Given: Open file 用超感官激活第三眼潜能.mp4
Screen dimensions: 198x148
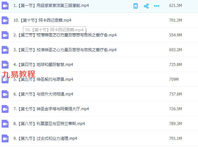Looking at the screenshot, I should click(51, 6).
